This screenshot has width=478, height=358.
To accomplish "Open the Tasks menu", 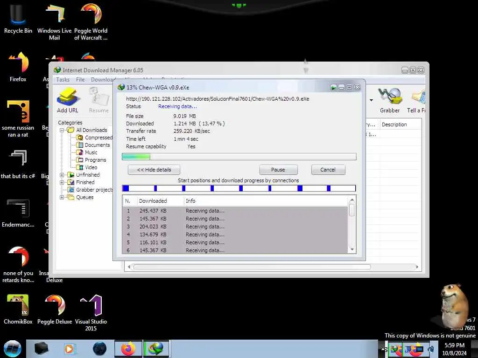I will (x=63, y=79).
